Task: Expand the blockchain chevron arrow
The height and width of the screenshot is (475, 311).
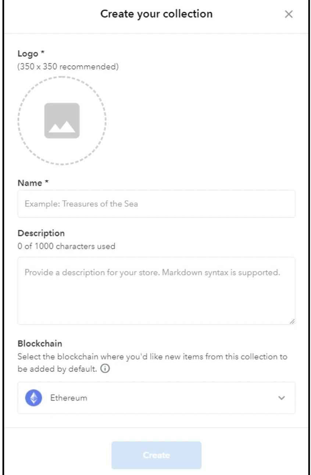Action: pyautogui.click(x=282, y=398)
